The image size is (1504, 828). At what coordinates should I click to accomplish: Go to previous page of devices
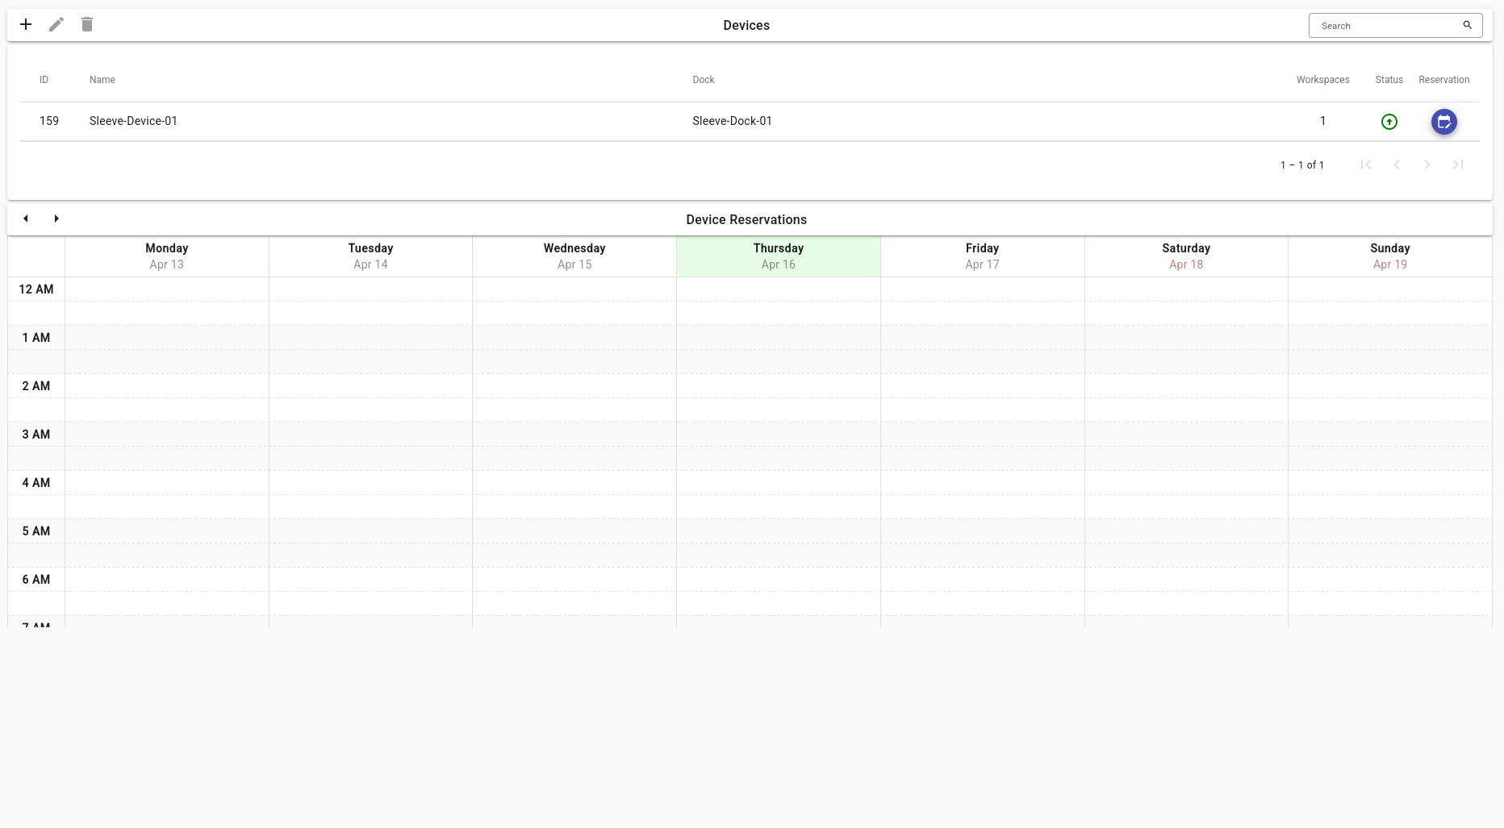click(x=1396, y=164)
